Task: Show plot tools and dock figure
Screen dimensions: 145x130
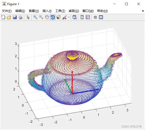Action: (x=101, y=17)
